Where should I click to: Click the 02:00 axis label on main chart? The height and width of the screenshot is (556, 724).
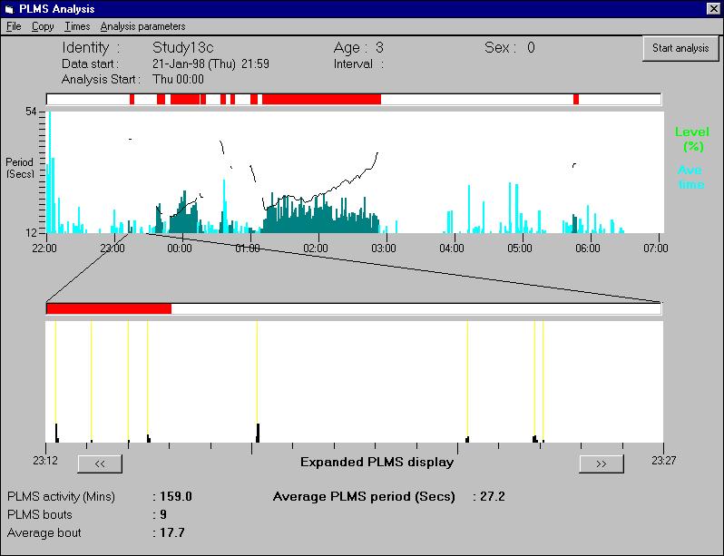click(316, 248)
